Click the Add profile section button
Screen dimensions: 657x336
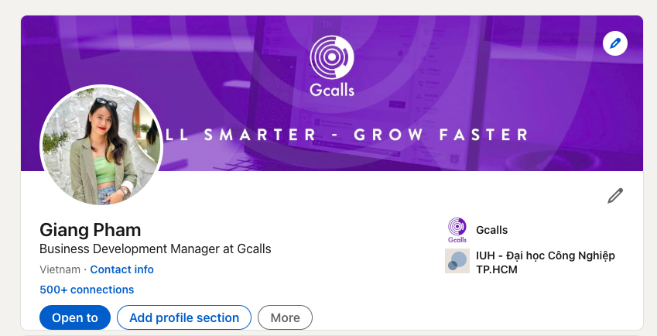click(x=184, y=317)
